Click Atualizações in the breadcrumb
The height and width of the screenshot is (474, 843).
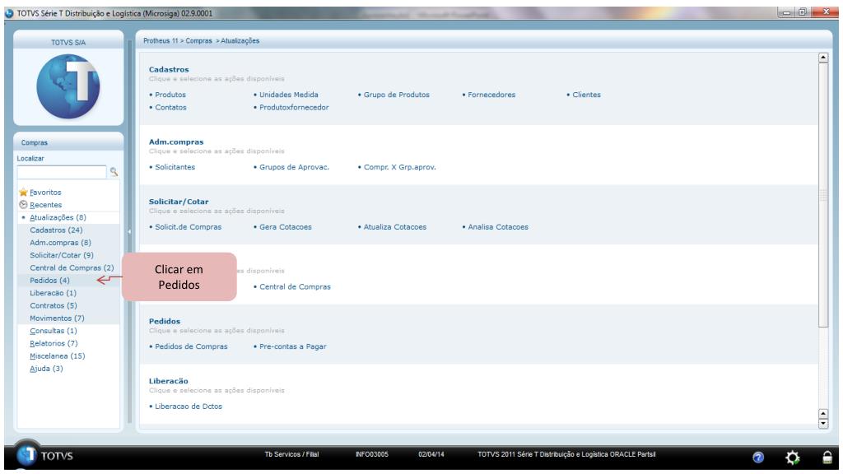click(240, 41)
